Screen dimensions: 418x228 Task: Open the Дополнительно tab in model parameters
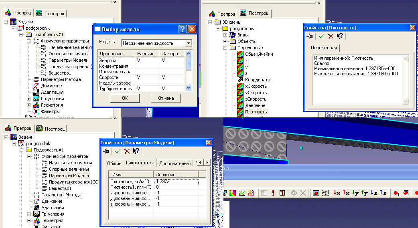(175, 163)
